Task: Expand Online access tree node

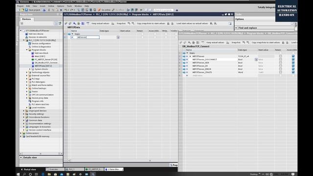Action: (x=21, y=133)
